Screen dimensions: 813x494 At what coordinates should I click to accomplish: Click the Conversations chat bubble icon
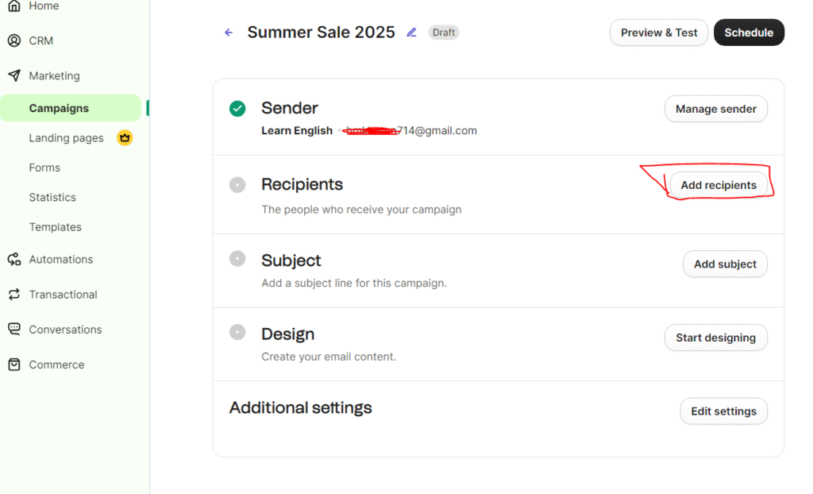click(13, 329)
